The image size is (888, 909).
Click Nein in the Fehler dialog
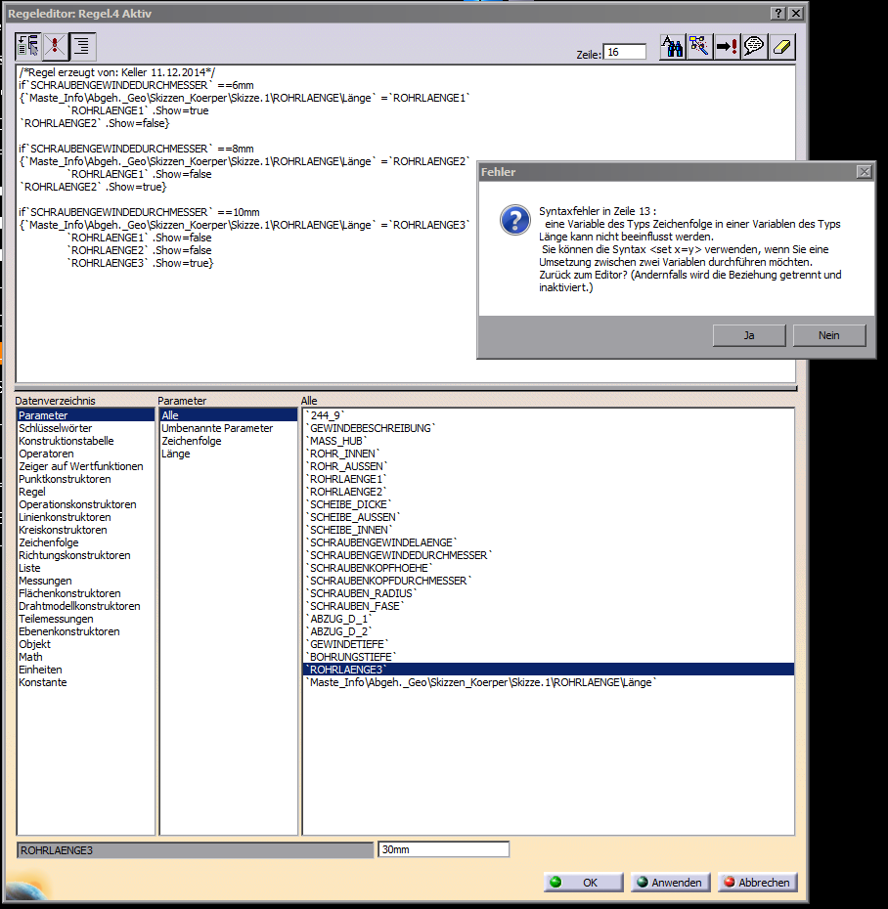[x=829, y=335]
